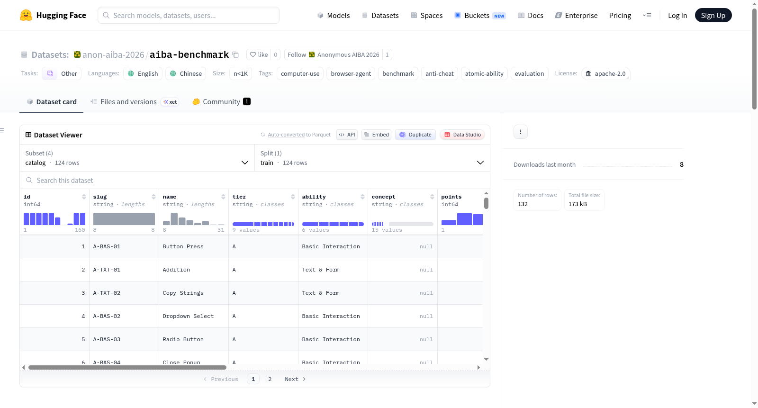Image resolution: width=758 pixels, height=408 pixels.
Task: Click the aiba-benchmark dataset title
Action: [189, 54]
